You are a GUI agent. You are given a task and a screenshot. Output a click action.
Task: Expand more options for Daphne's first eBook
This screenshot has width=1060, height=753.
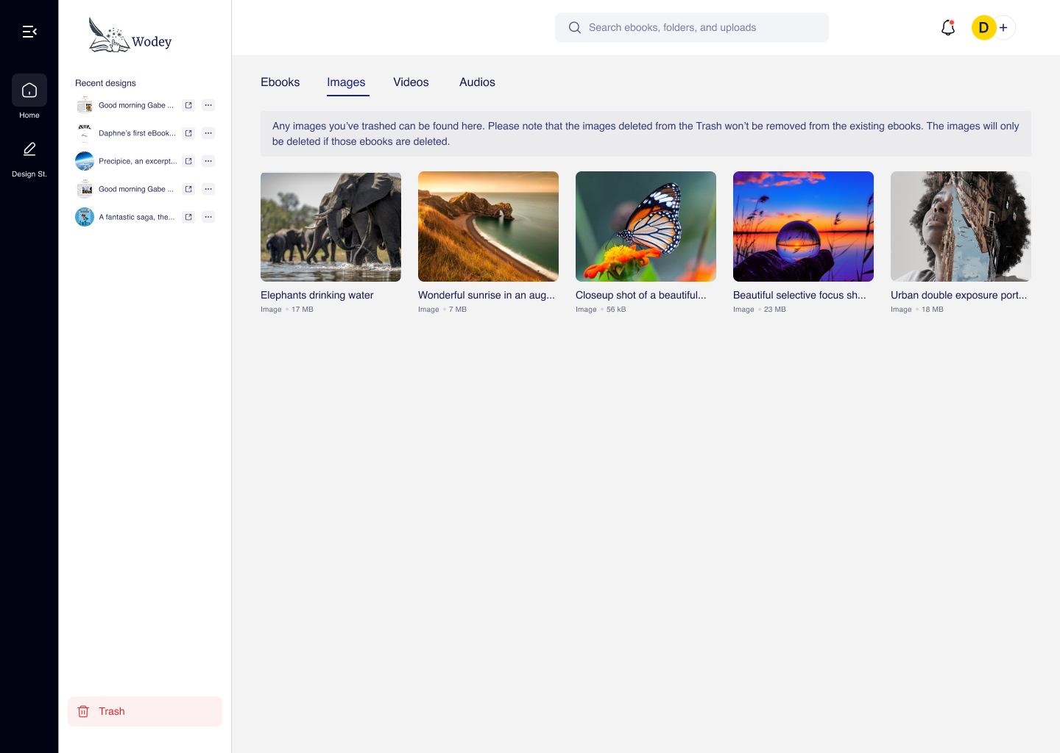pyautogui.click(x=208, y=133)
